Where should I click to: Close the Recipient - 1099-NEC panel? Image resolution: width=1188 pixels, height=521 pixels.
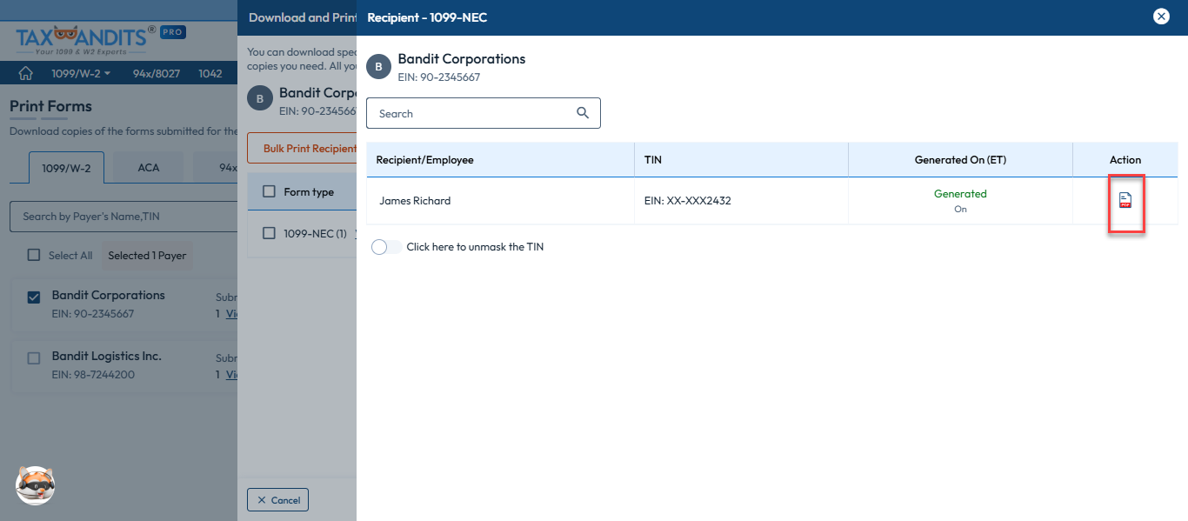click(x=1160, y=17)
